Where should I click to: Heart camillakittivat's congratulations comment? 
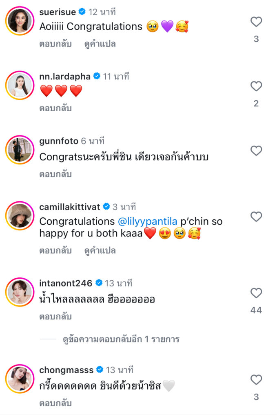point(256,216)
